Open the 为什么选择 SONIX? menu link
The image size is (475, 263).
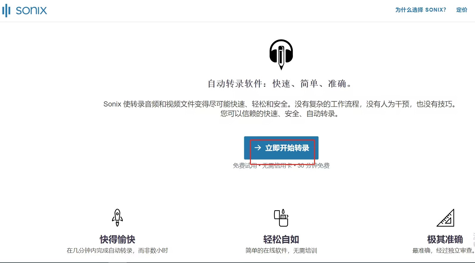420,10
